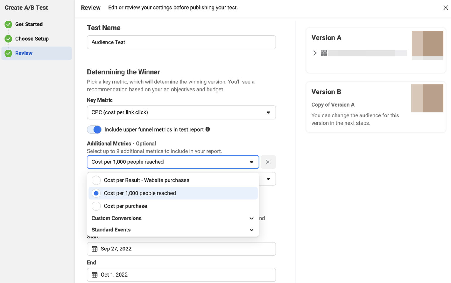Expand the Standard Events section

(x=251, y=230)
